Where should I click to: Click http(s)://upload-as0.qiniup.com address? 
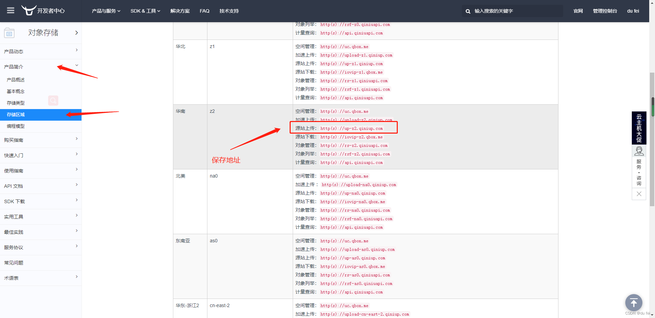pos(358,249)
